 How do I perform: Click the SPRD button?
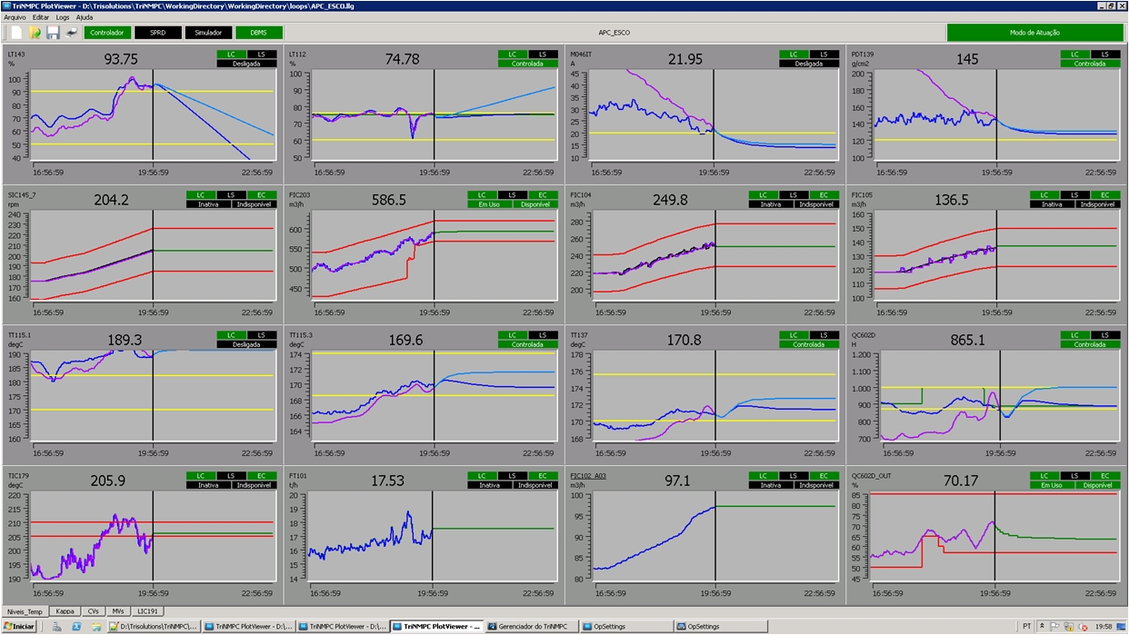(x=158, y=33)
